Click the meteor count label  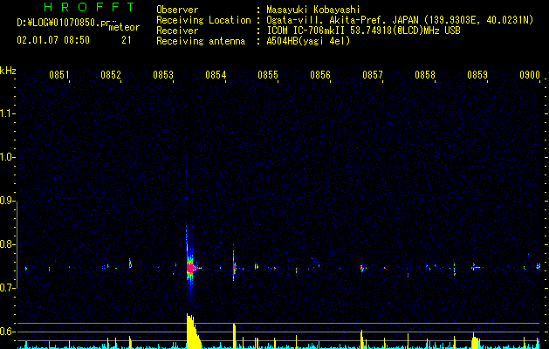point(124,27)
